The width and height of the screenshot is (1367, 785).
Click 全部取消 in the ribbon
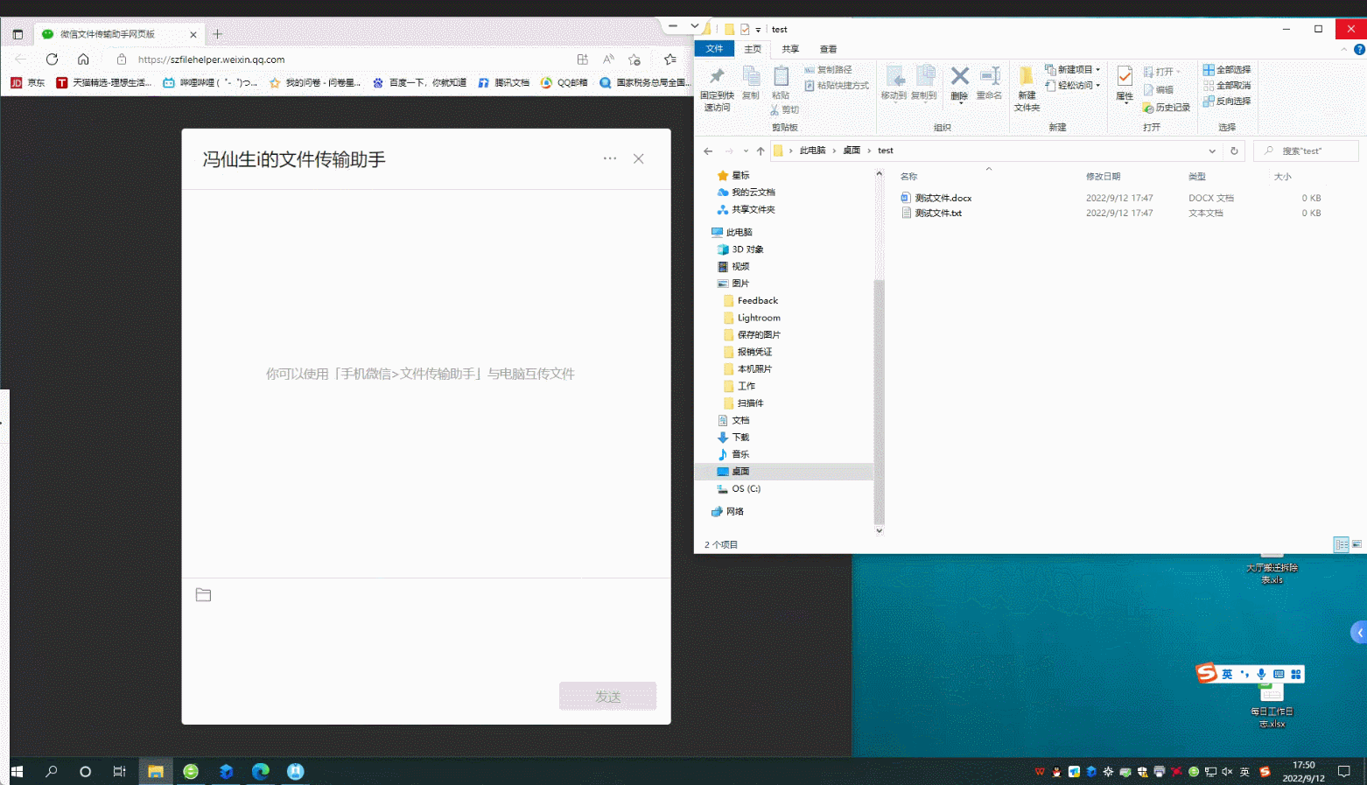coord(1226,85)
